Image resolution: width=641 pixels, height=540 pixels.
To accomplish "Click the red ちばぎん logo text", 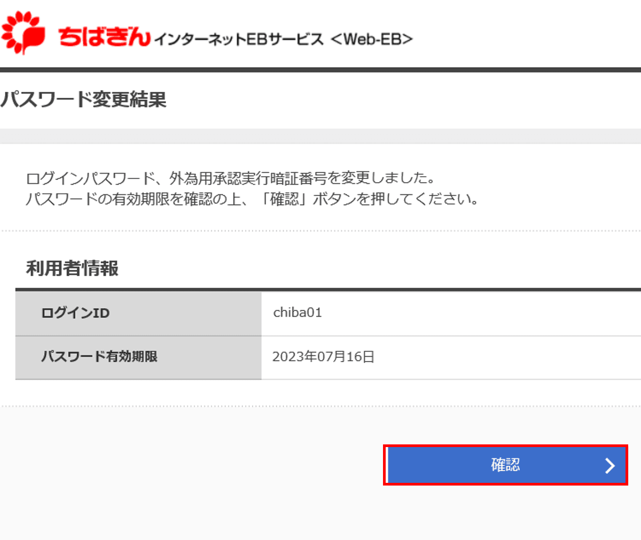I will click(104, 36).
